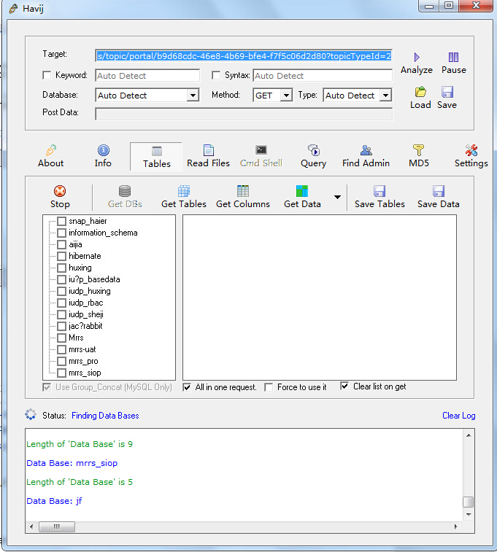Image resolution: width=497 pixels, height=552 pixels.
Task: Open the MD5 funnel icon
Action: tap(418, 150)
